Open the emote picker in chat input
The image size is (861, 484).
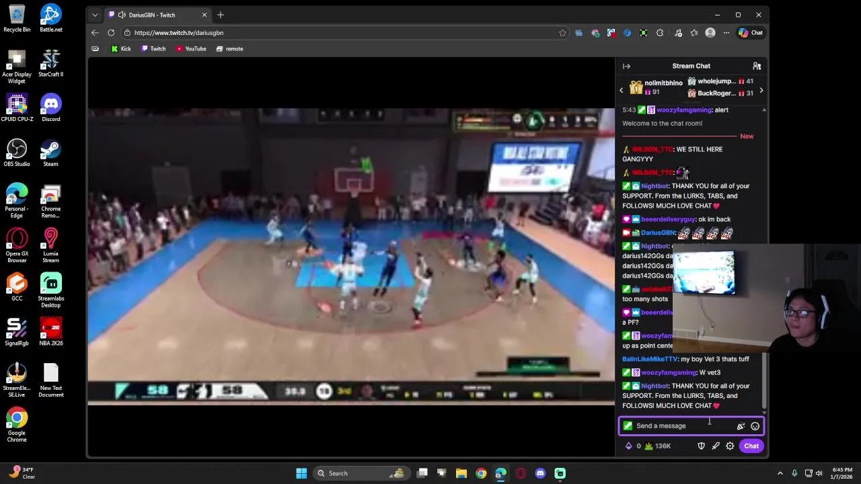click(755, 426)
